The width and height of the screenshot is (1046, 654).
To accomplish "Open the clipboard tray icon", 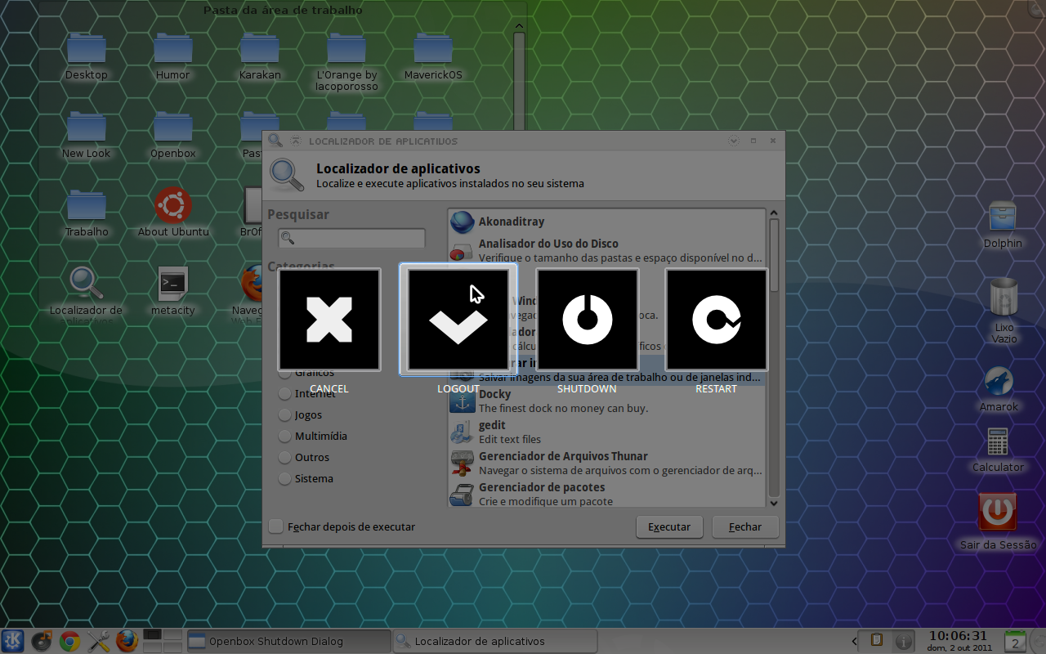I will [x=876, y=640].
